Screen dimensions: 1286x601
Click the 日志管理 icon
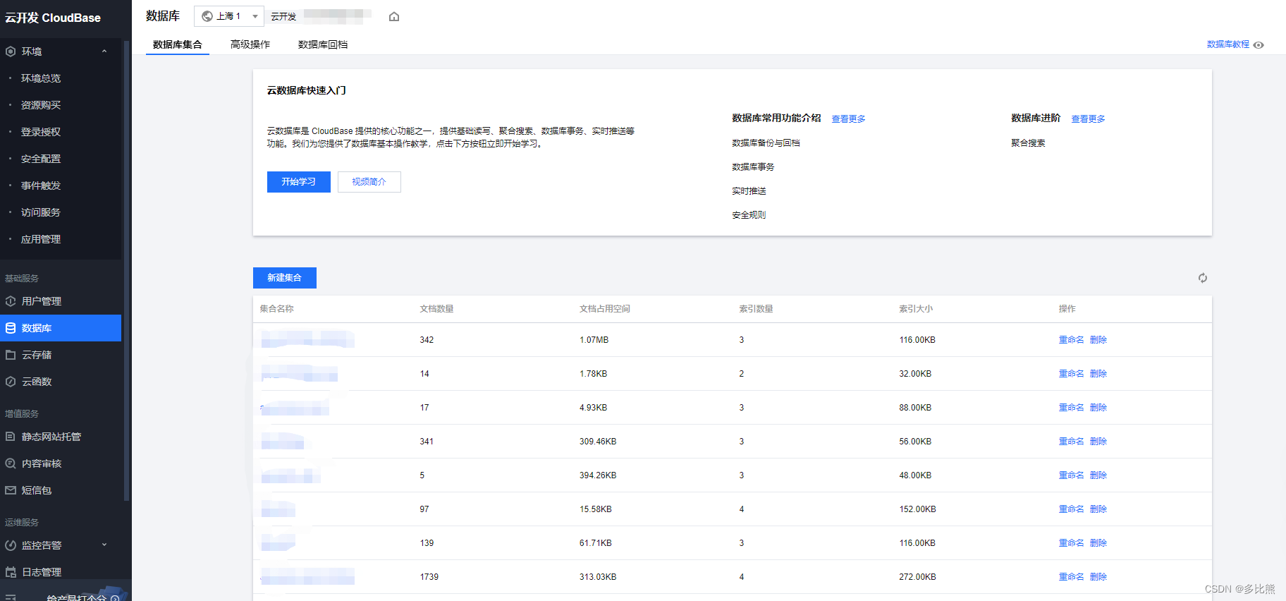[x=11, y=572]
